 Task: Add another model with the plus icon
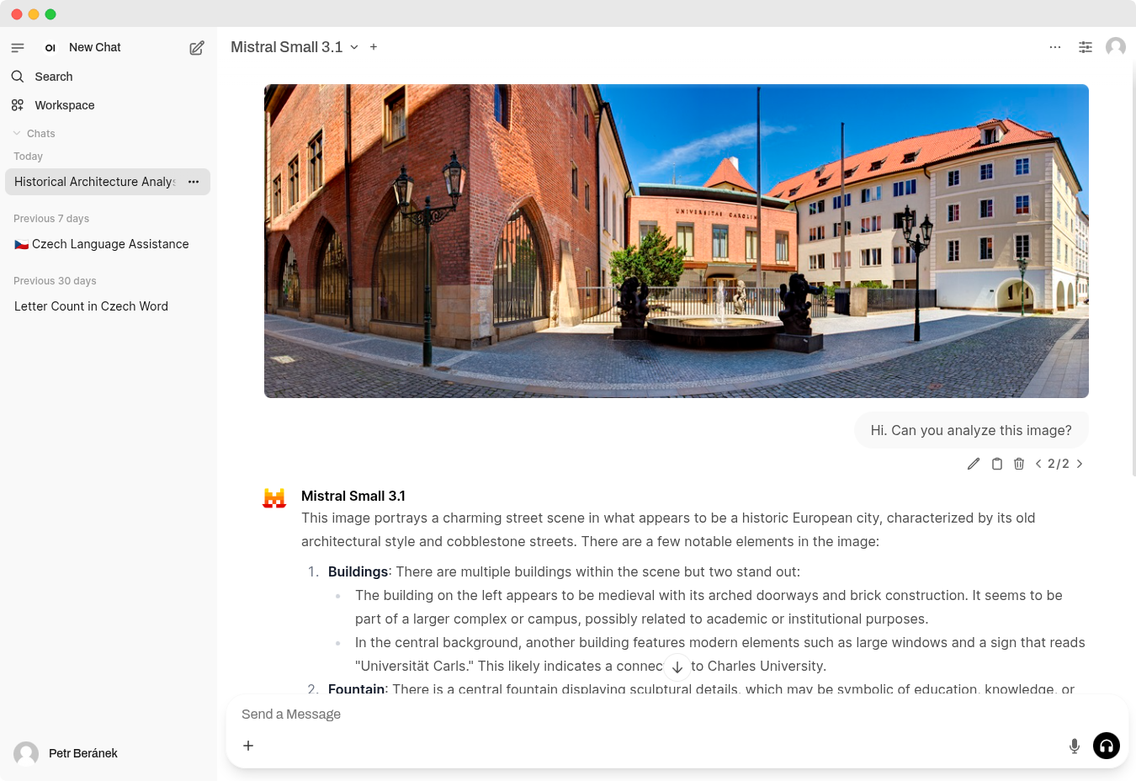[374, 47]
